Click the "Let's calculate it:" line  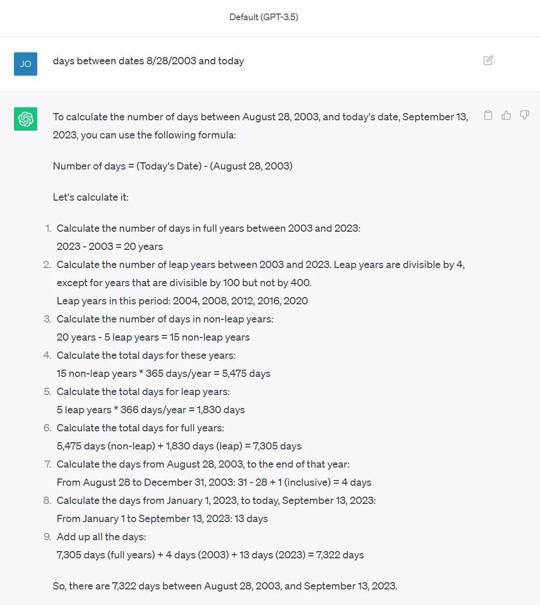coord(91,198)
